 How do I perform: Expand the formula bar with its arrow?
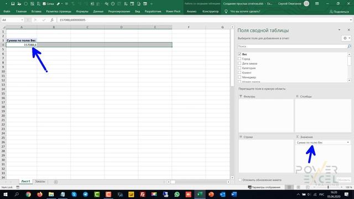[351, 20]
